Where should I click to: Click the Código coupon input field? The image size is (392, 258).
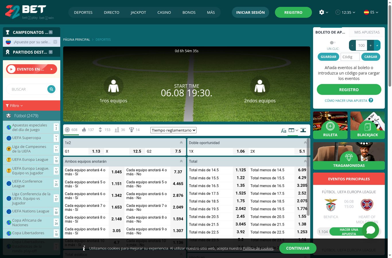350,57
